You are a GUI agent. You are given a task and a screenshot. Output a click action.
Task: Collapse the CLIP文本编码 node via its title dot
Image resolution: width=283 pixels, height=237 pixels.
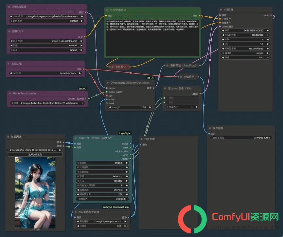click(107, 10)
